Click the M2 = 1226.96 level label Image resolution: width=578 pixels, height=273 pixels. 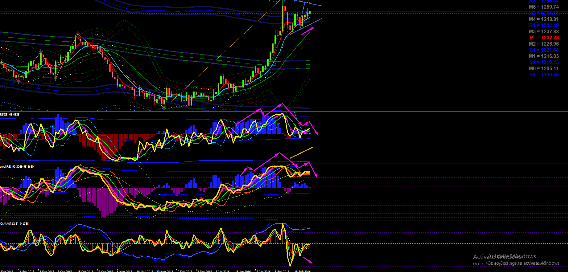[x=544, y=44]
